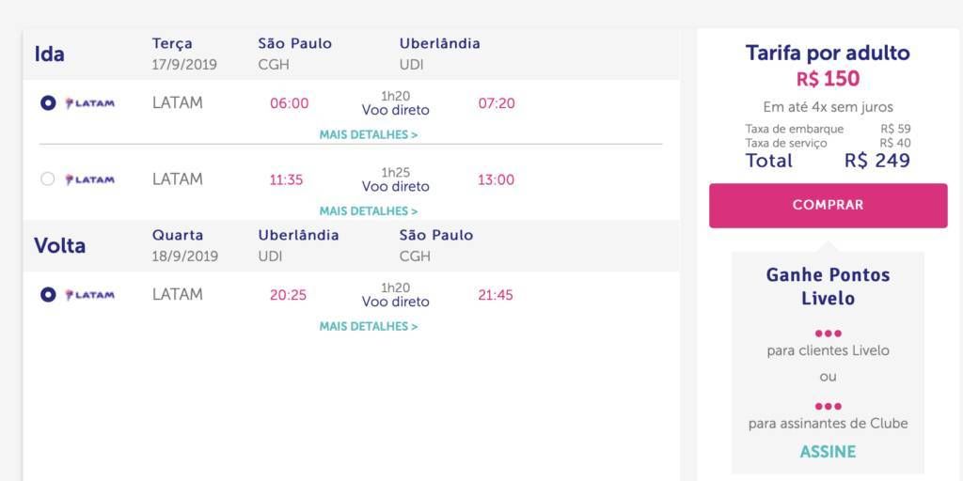The height and width of the screenshot is (481, 963).
Task: Click the ASSINE link
Action: [828, 452]
